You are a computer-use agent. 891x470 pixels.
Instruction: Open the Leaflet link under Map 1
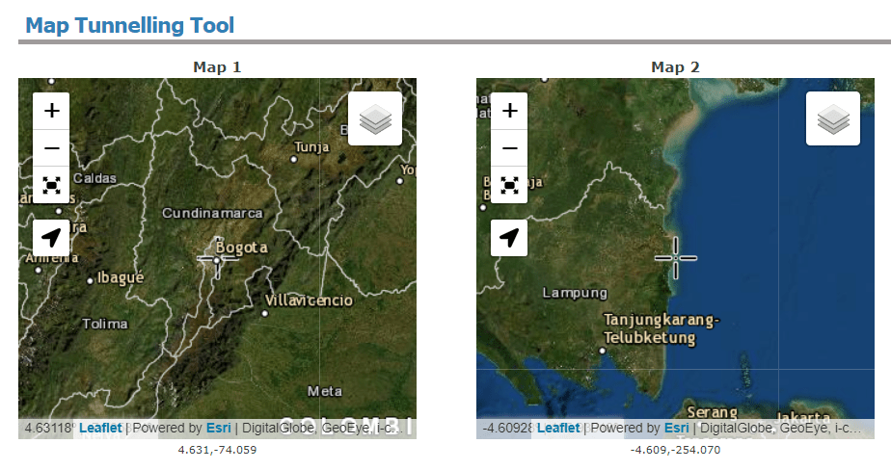click(100, 428)
